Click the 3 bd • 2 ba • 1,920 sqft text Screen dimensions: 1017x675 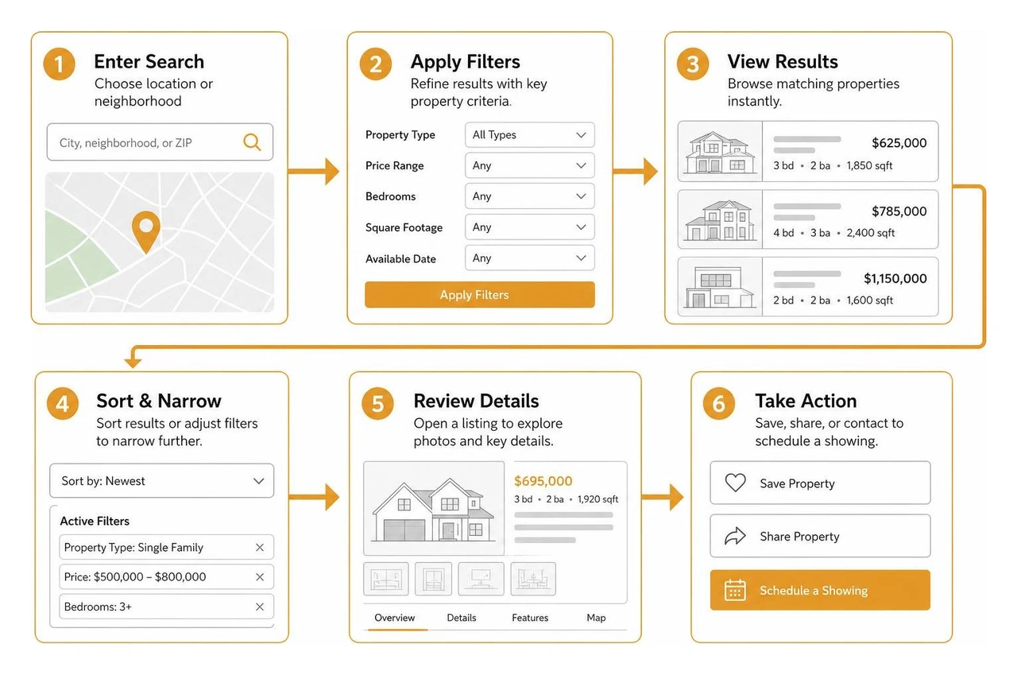click(567, 499)
